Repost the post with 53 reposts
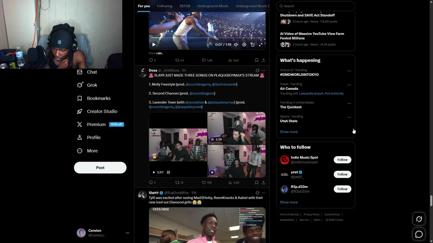The width and height of the screenshot is (433, 243). pos(179,60)
